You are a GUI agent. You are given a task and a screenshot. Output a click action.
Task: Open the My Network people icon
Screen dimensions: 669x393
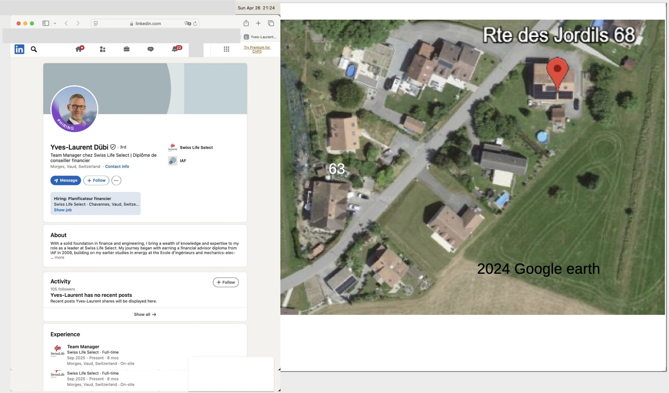102,49
